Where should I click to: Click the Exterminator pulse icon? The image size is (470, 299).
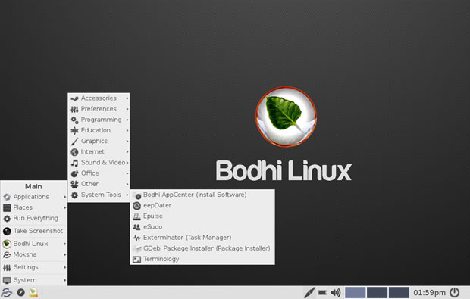[137, 238]
